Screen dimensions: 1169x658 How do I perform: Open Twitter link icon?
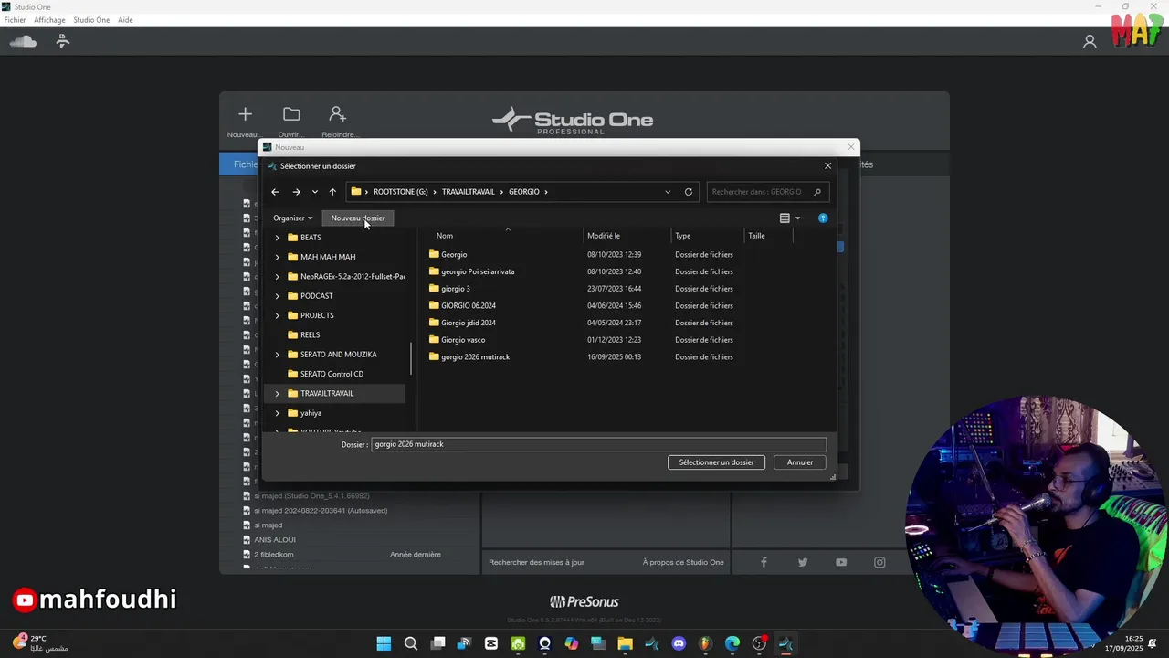(x=803, y=562)
